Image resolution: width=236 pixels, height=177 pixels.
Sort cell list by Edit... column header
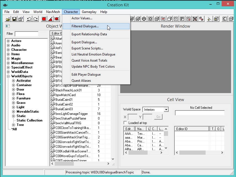point(129,129)
